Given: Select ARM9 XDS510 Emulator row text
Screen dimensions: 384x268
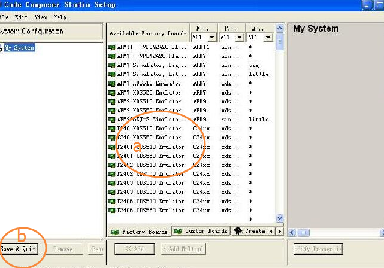Looking at the screenshot, I should pyautogui.click(x=149, y=102).
